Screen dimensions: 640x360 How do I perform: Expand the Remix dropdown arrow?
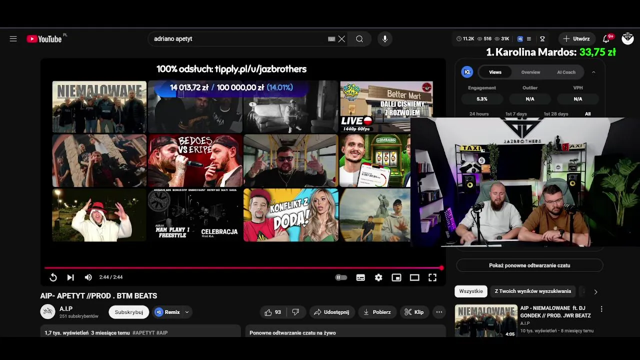click(x=187, y=312)
